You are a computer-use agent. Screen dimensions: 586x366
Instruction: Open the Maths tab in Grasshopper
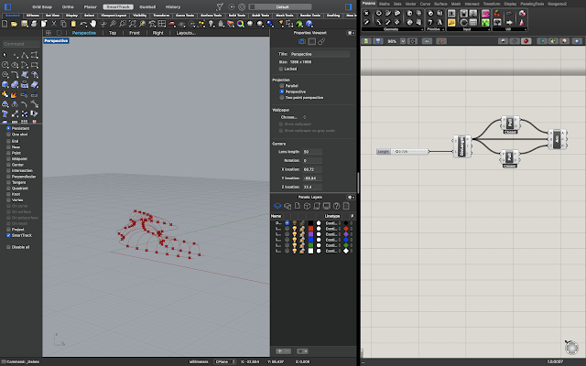(385, 4)
